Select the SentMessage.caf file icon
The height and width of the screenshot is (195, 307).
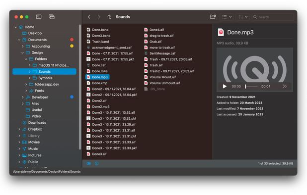[x=146, y=53]
